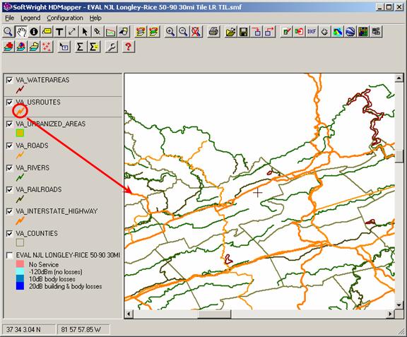This screenshot has height=337, width=407.
Task: Click the blue globe icon
Action: click(x=350, y=32)
